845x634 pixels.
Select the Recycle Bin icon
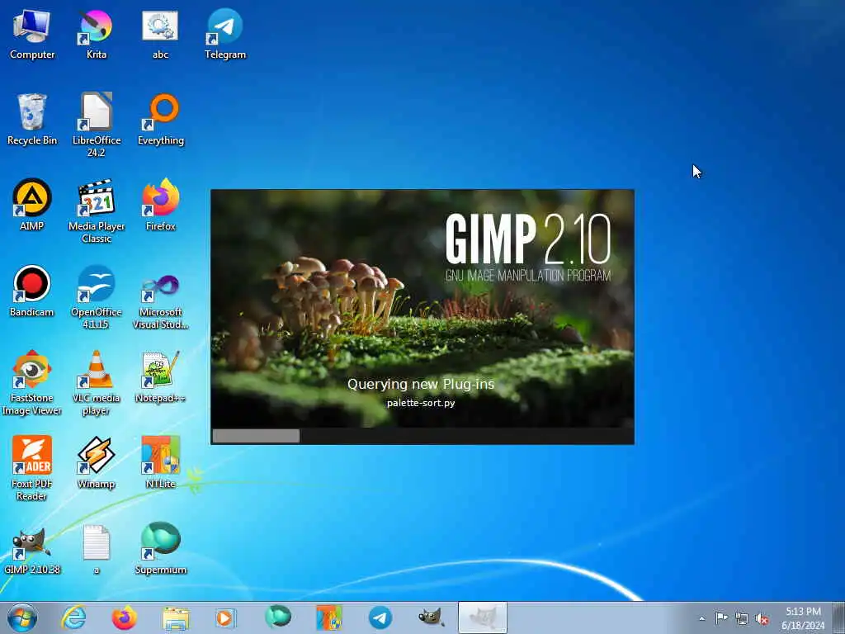tap(32, 120)
